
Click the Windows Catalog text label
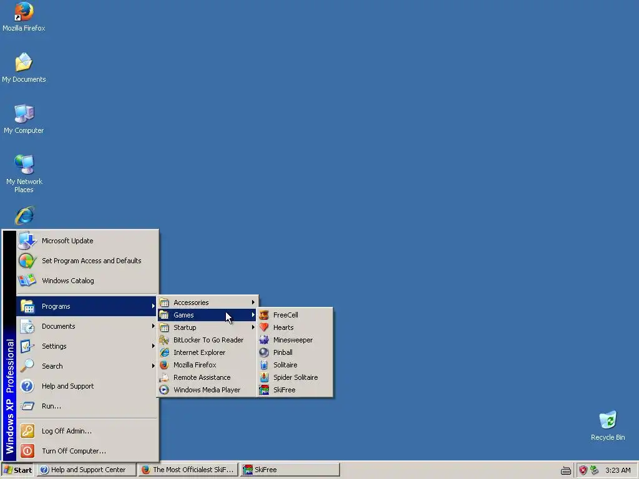coord(67,281)
